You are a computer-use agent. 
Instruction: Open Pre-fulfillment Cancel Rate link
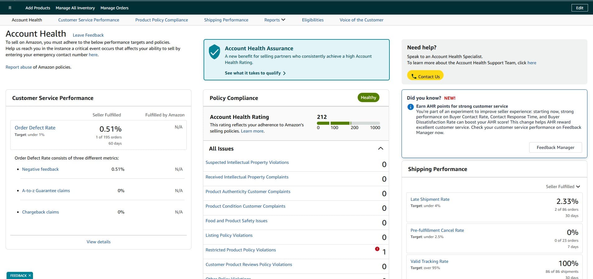437,230
